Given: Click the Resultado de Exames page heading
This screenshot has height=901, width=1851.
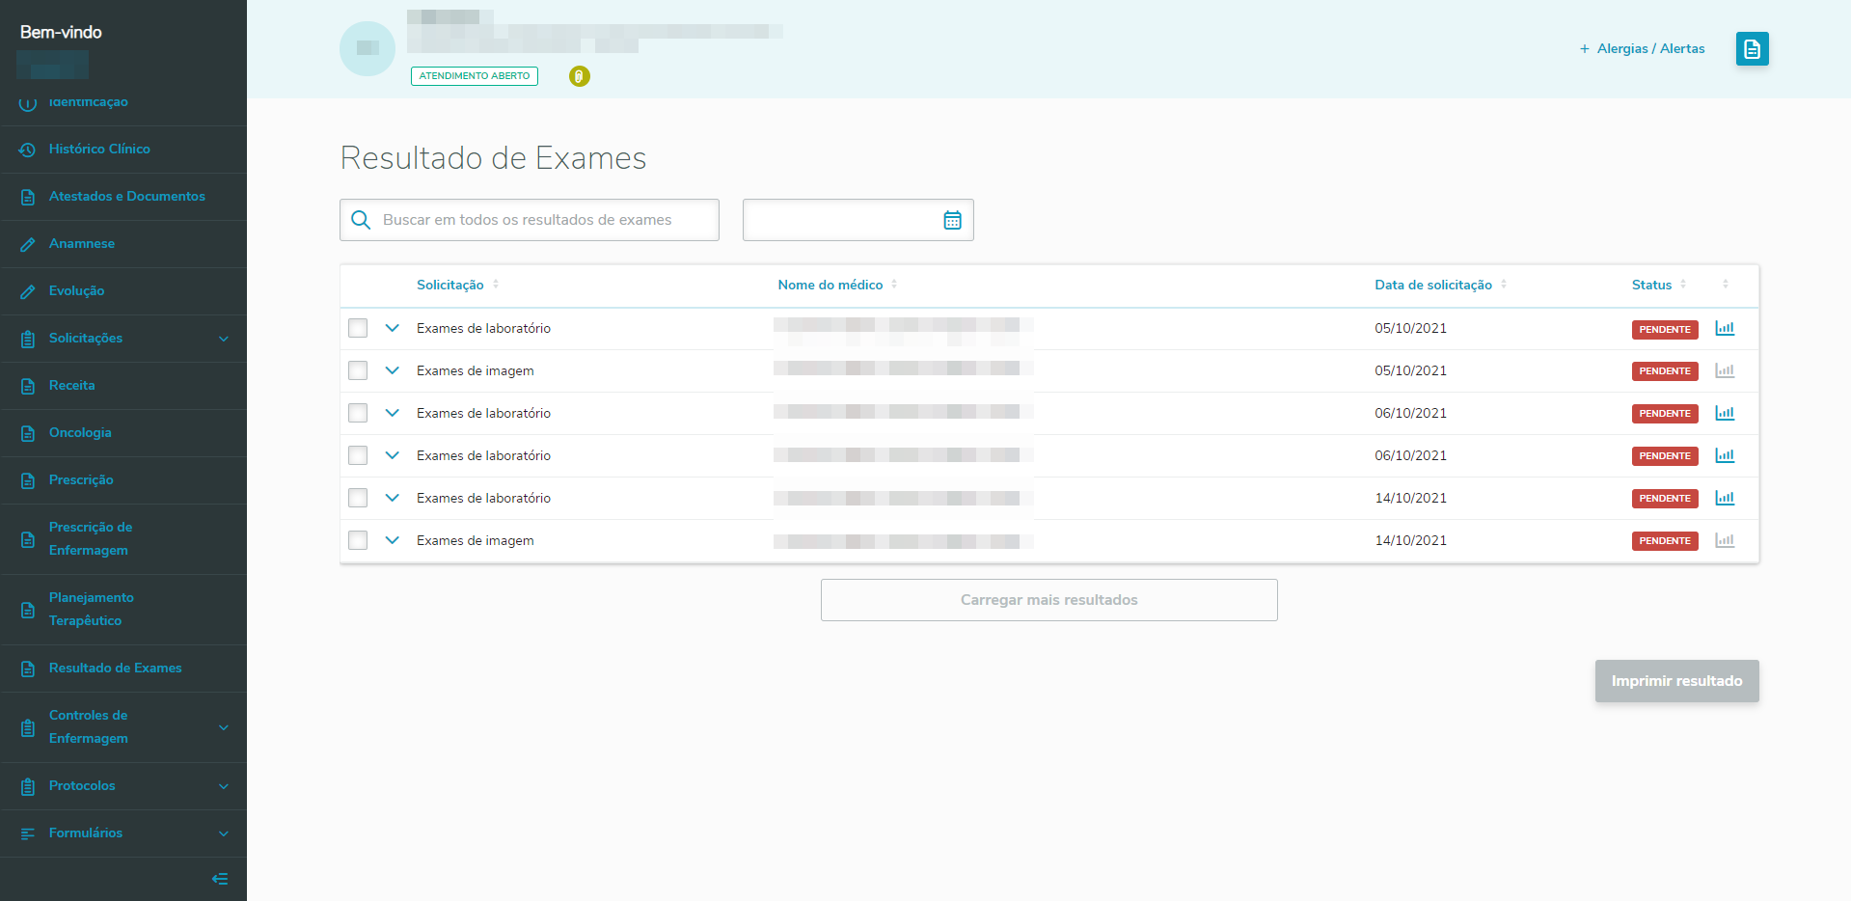Looking at the screenshot, I should [493, 158].
